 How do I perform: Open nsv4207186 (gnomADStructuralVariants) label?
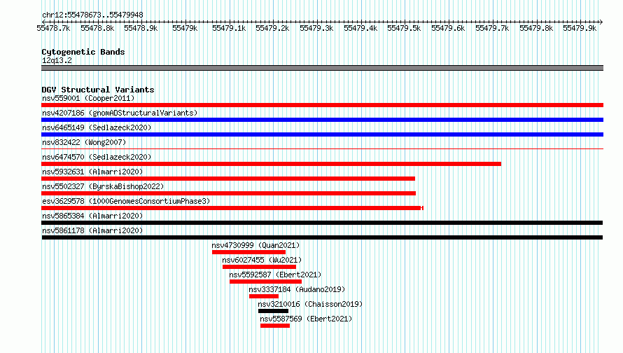tap(120, 113)
